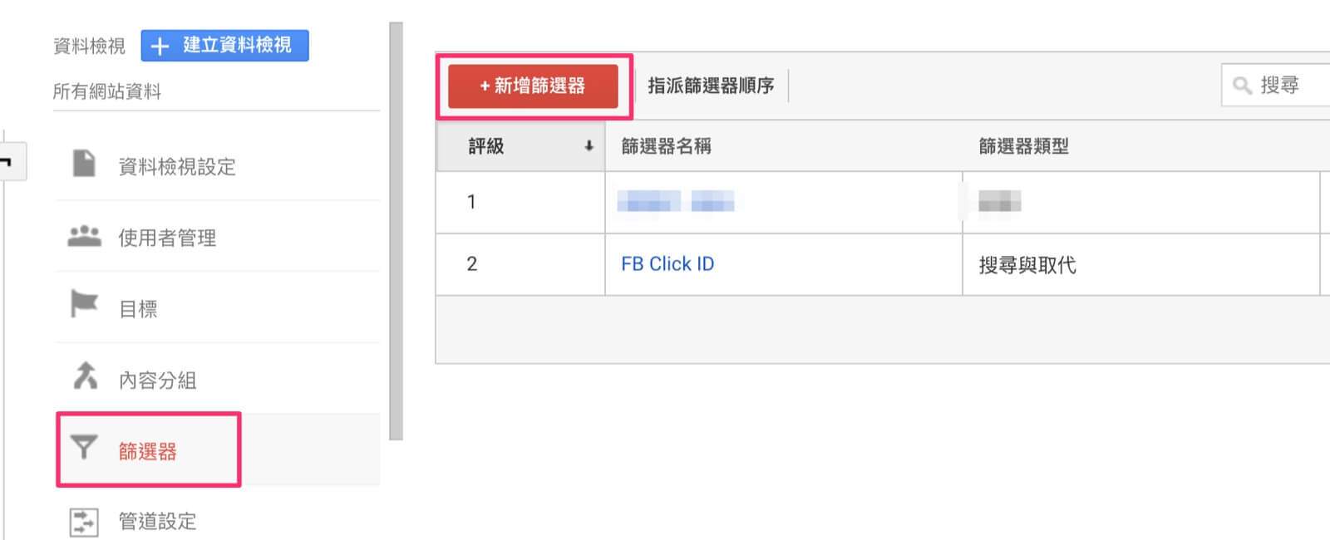Click the 內容分組 icon
This screenshot has height=540, width=1330.
coord(85,376)
